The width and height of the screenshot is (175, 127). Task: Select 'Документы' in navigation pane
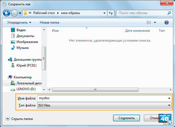coord(25,36)
